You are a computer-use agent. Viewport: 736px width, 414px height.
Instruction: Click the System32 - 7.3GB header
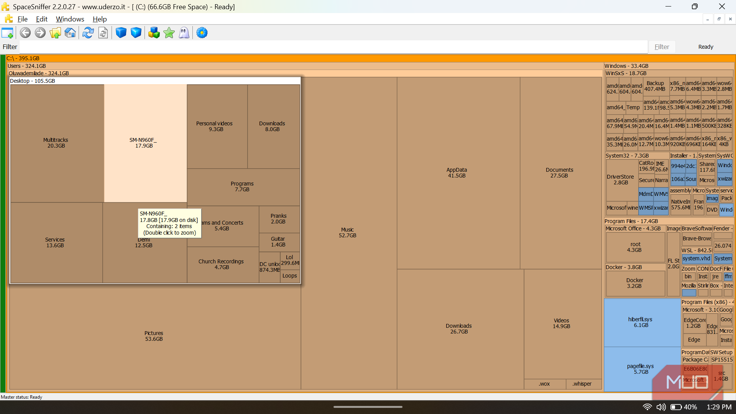click(x=637, y=156)
